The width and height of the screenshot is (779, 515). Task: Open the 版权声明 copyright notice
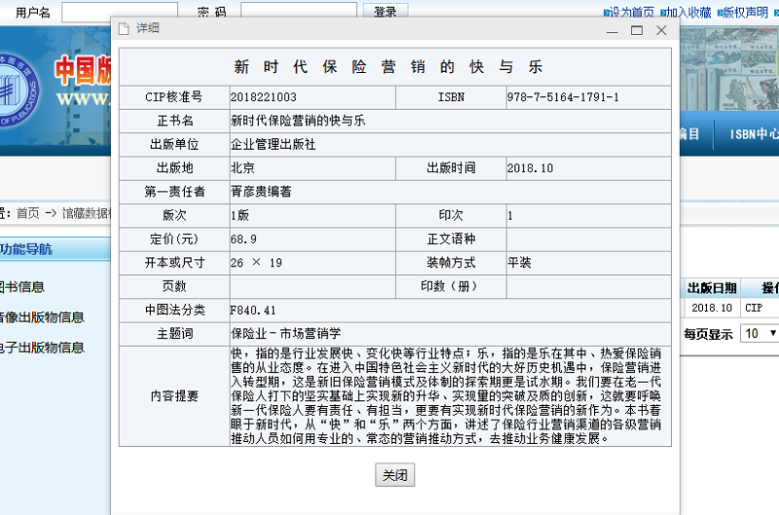tap(745, 12)
